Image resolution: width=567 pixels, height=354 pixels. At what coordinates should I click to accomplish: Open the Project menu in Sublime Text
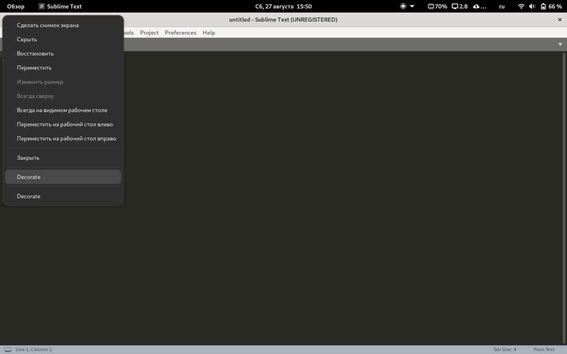[149, 33]
